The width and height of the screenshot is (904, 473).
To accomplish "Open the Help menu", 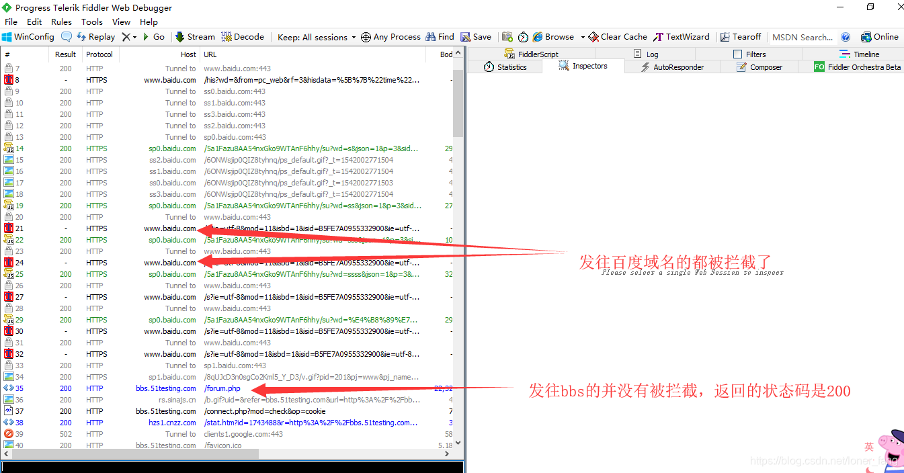I will pos(149,21).
